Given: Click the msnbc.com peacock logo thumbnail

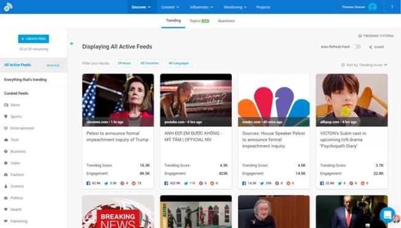Looking at the screenshot, I should [x=274, y=100].
